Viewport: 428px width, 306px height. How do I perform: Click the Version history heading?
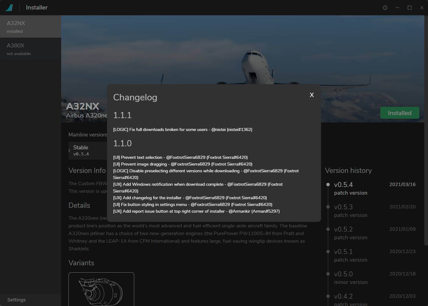348,170
